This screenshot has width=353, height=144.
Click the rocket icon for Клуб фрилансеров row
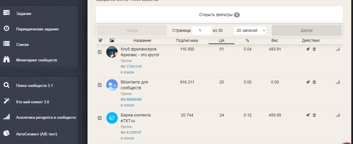(308, 49)
